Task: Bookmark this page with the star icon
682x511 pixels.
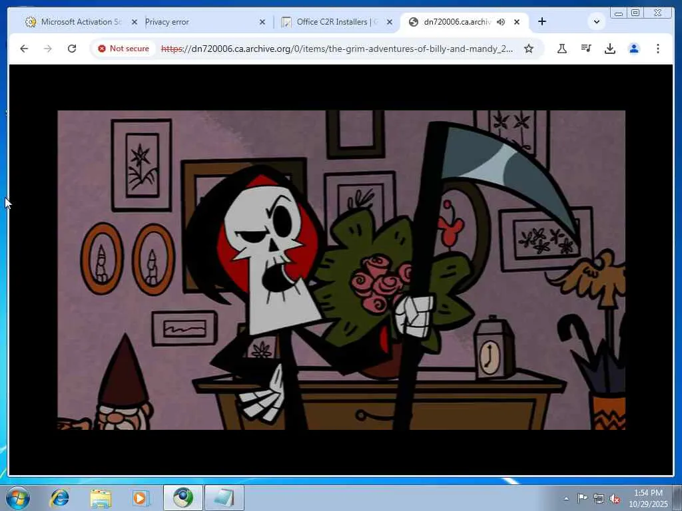Action: (528, 49)
